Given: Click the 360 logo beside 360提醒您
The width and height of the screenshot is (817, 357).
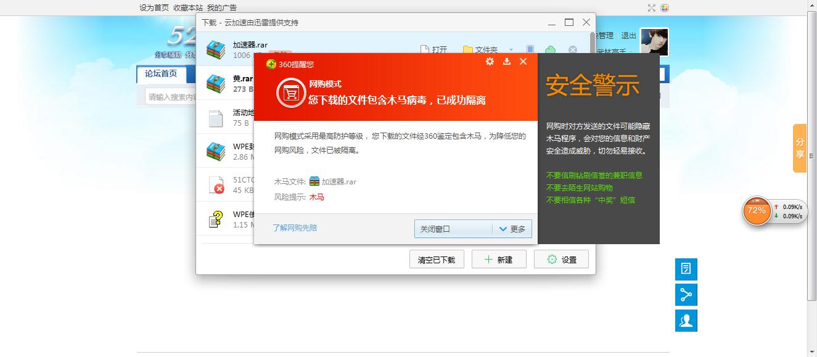Looking at the screenshot, I should [271, 64].
